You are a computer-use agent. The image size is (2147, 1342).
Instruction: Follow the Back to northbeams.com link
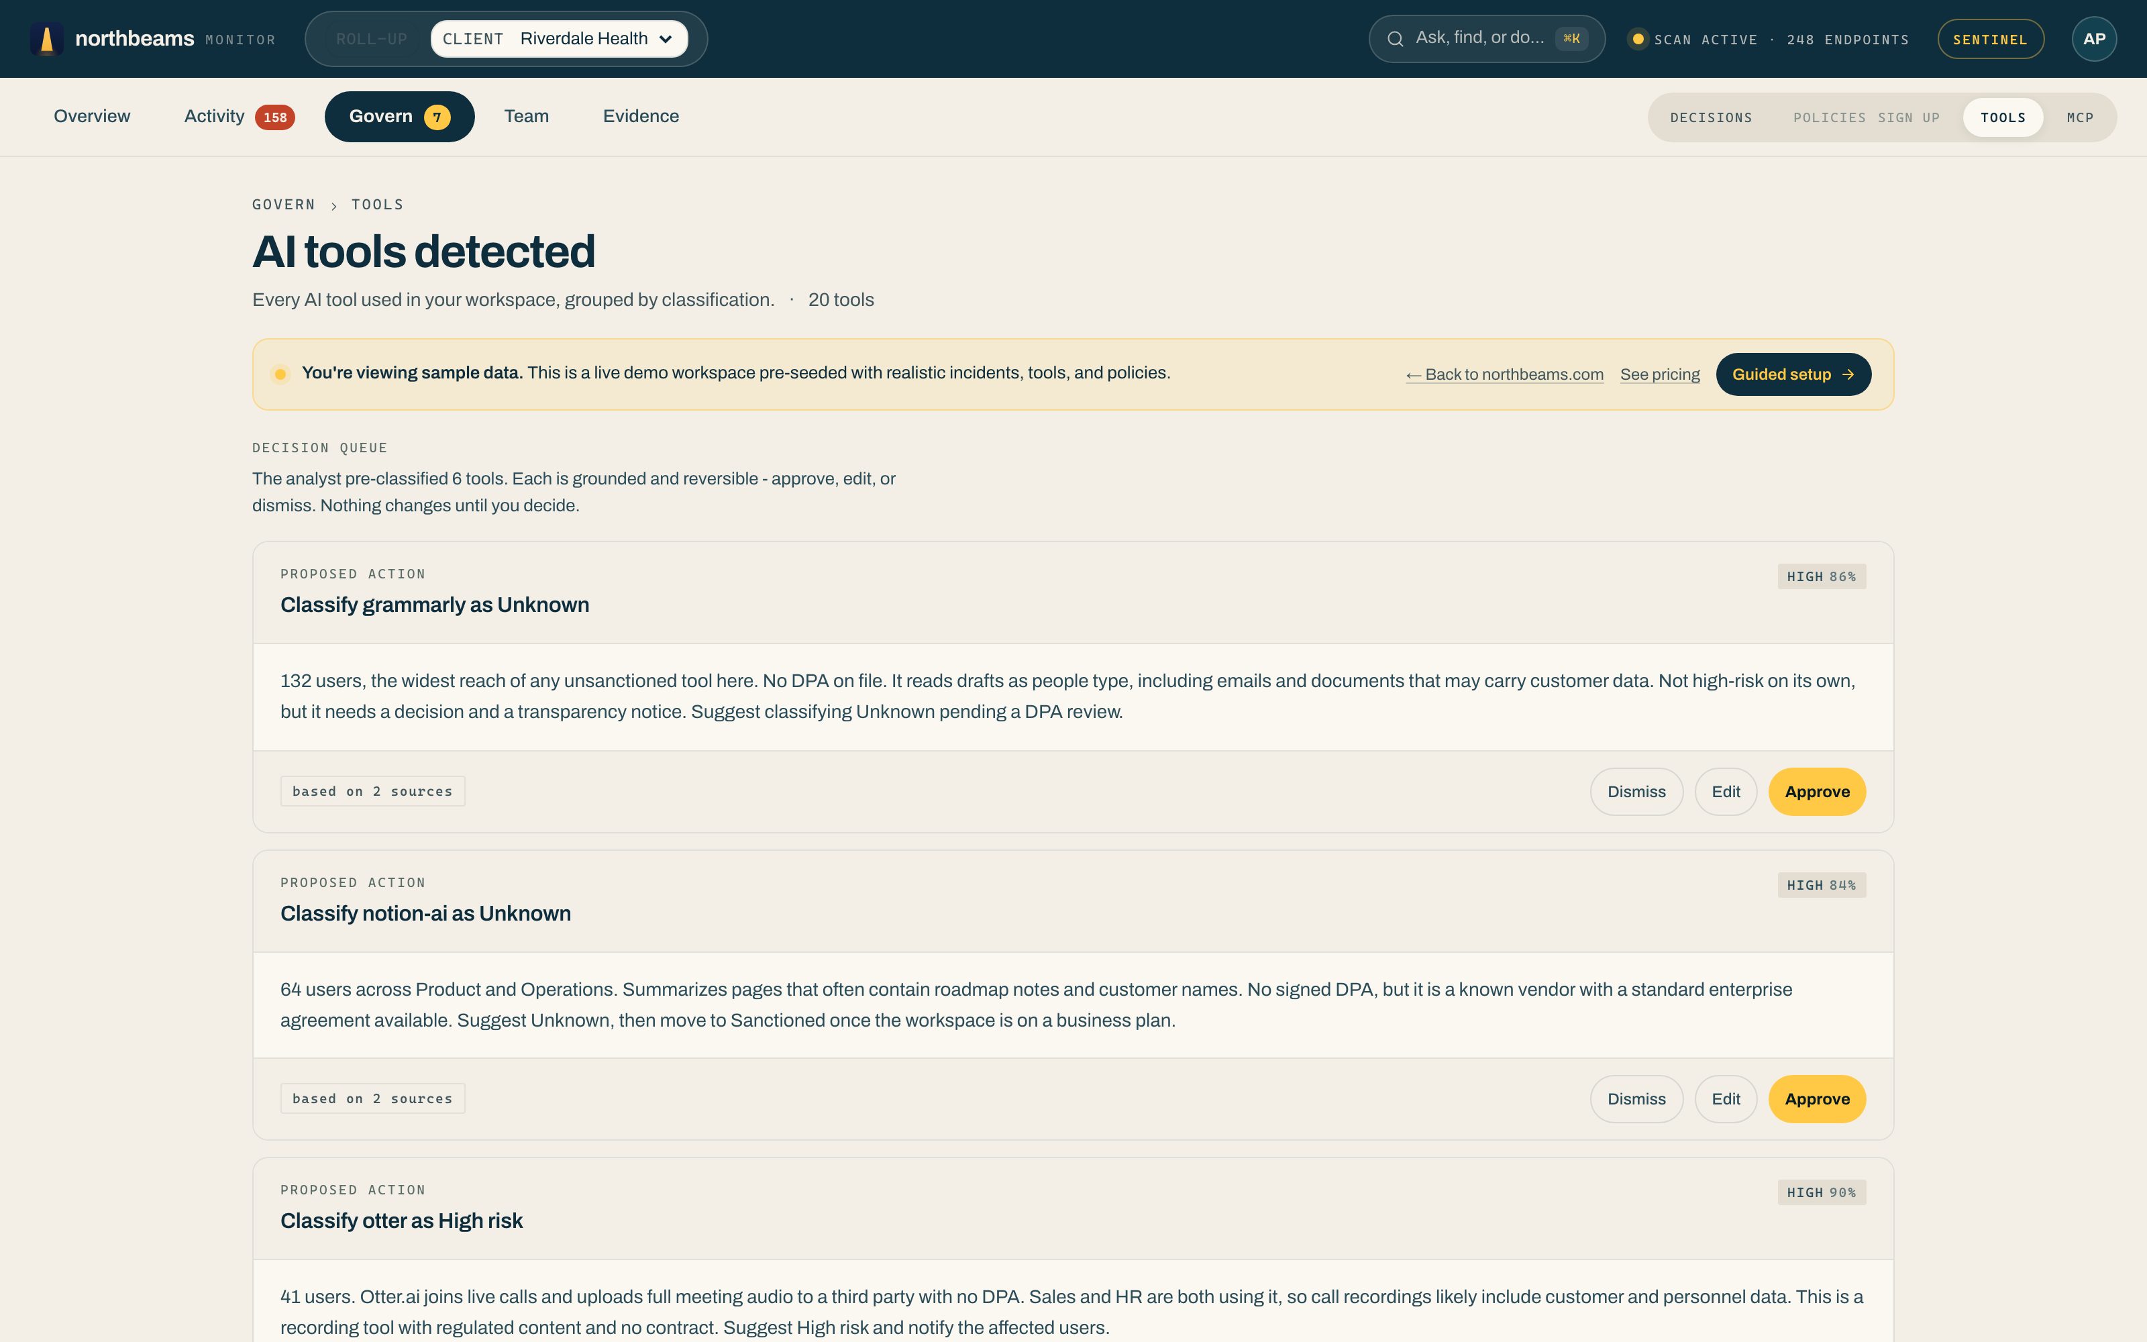[1505, 374]
